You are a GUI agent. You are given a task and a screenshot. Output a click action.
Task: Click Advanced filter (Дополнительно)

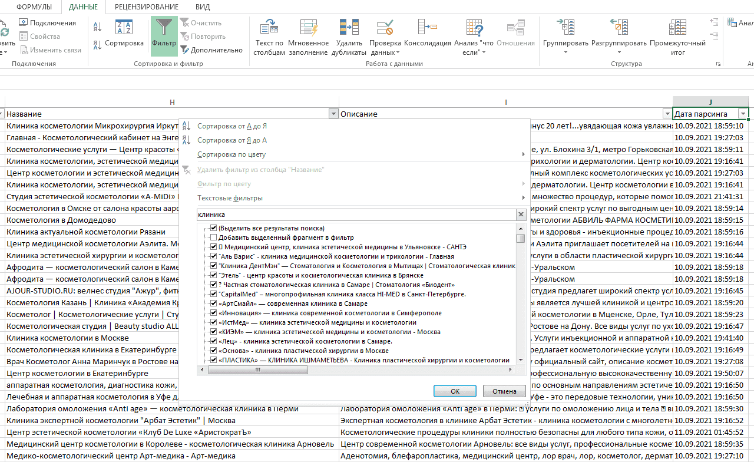point(211,50)
